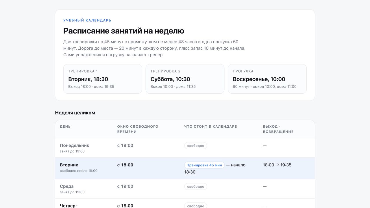Select the Среда row
Viewport: 370px width, 208px height.
pos(185,189)
